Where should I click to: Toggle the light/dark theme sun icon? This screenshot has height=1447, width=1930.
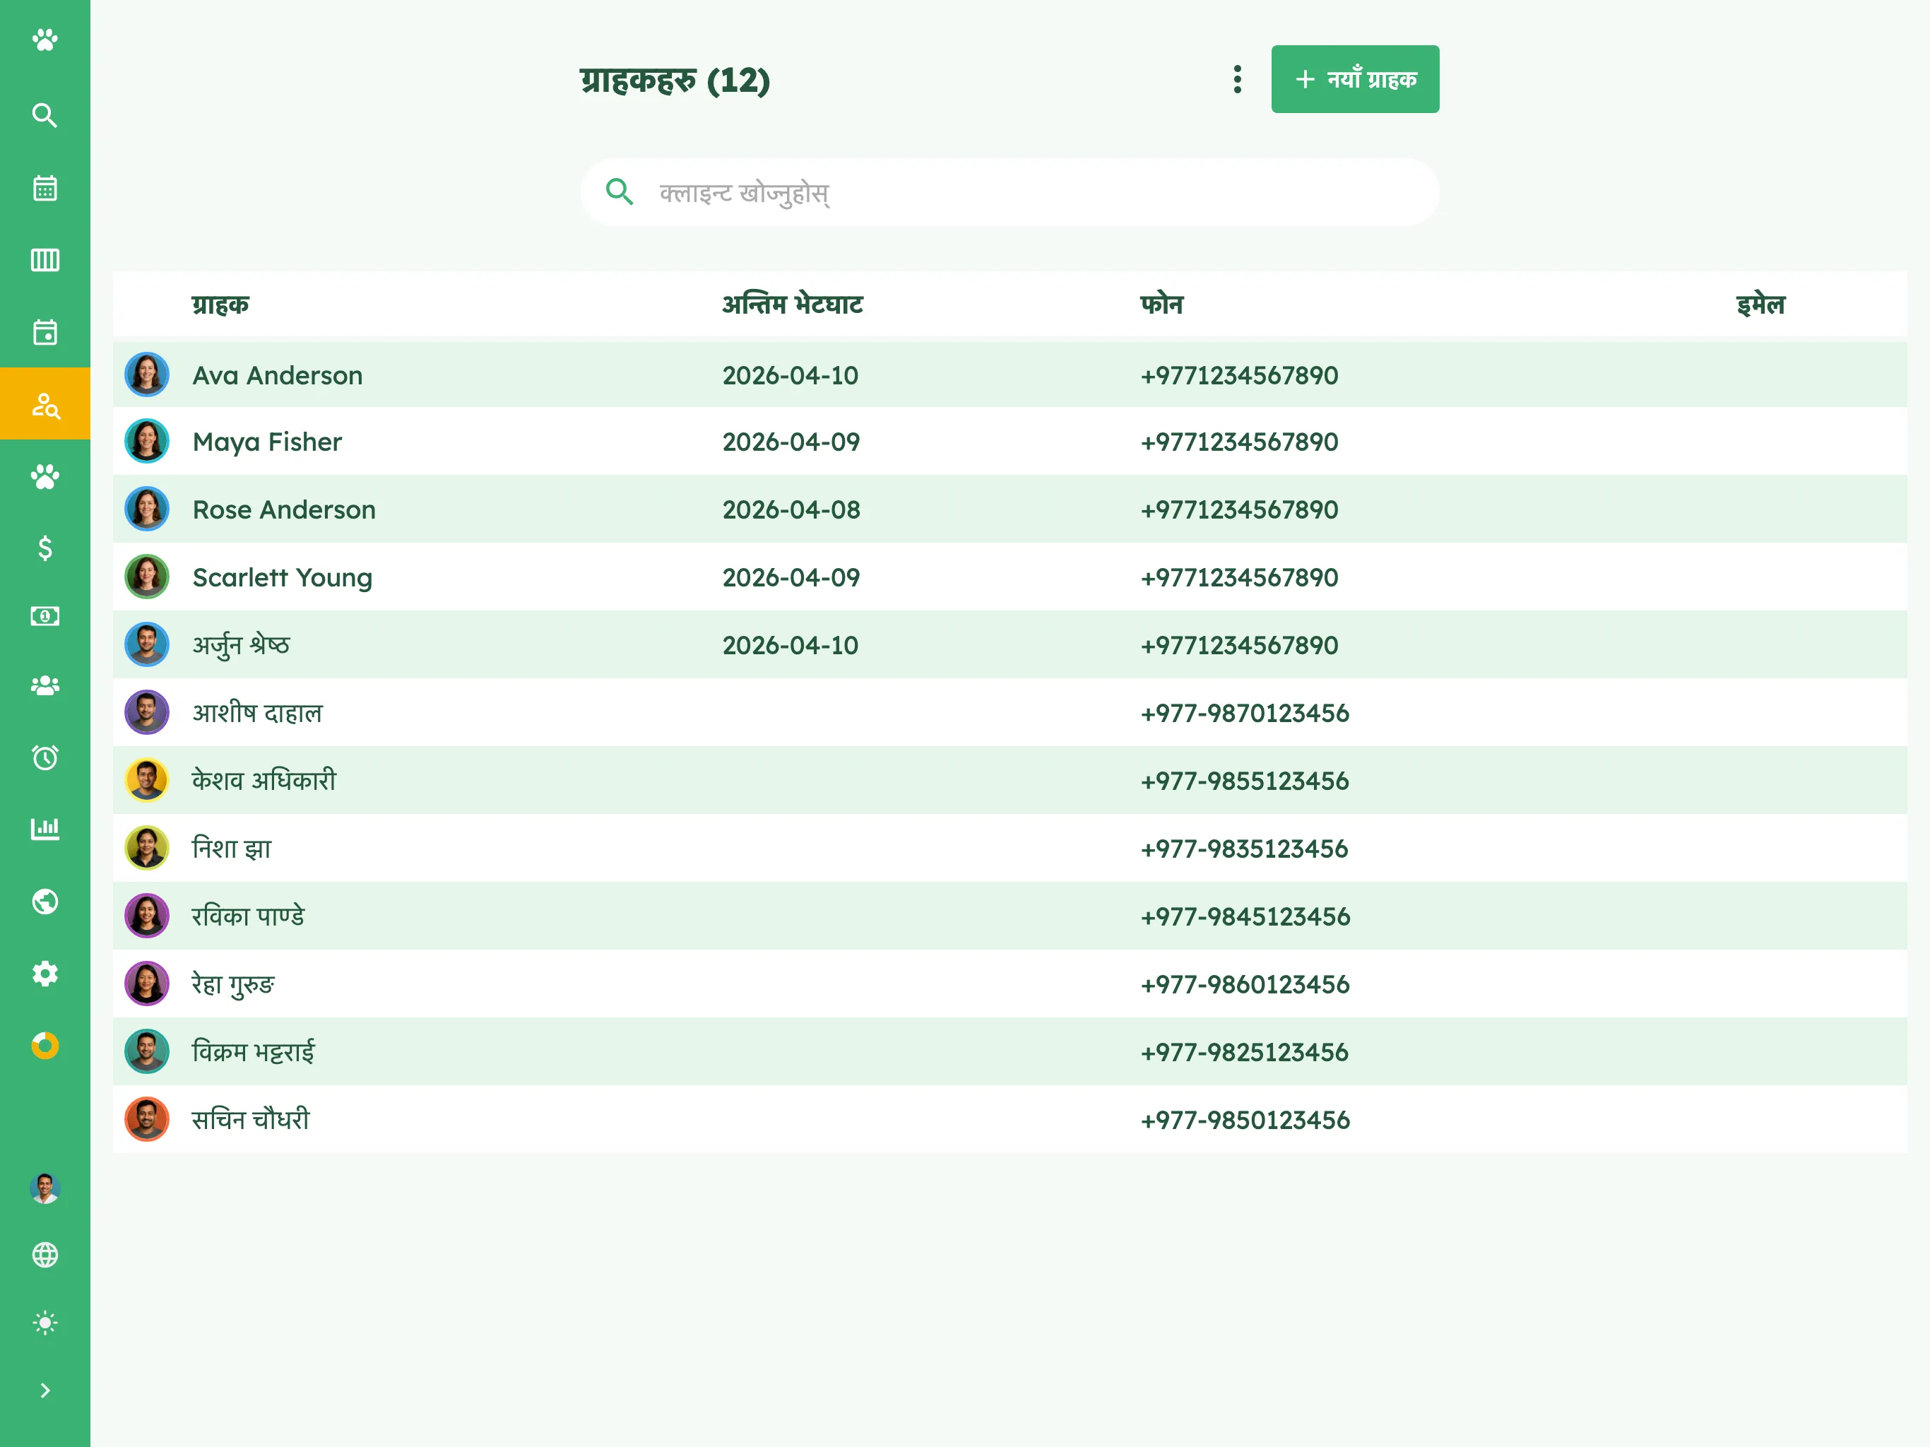[45, 1322]
